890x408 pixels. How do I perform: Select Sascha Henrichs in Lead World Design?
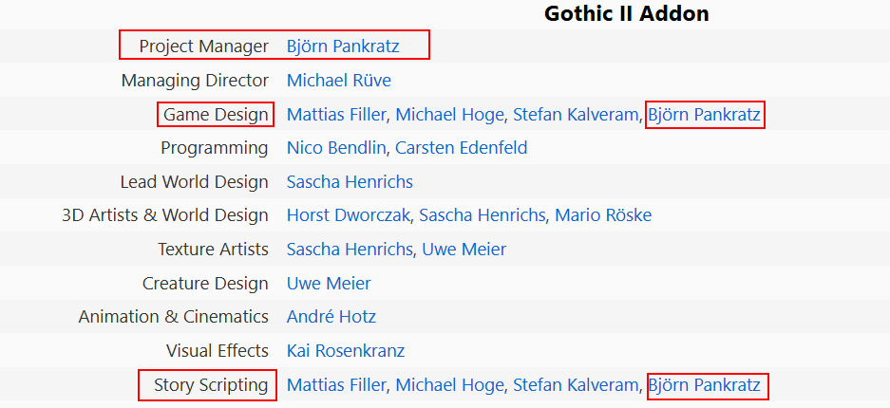point(350,182)
